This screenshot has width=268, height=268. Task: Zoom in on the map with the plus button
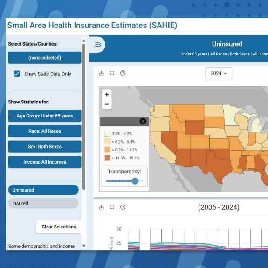(107, 95)
